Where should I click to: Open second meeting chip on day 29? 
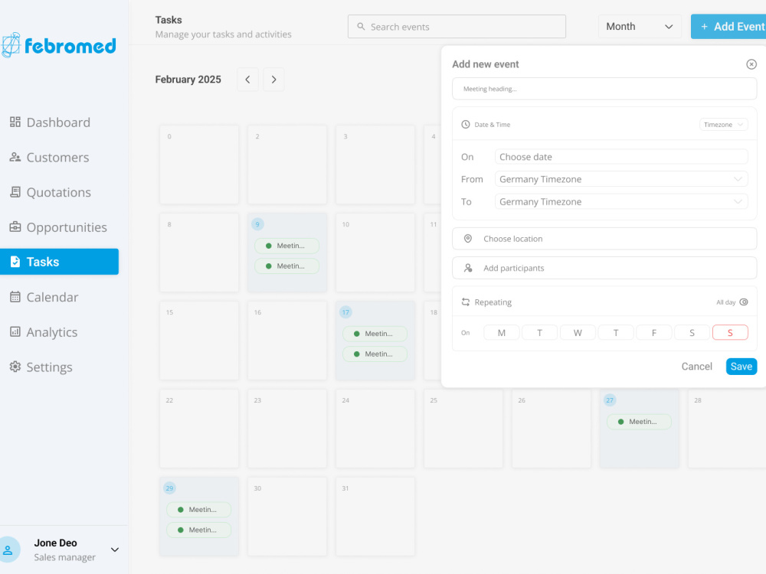pyautogui.click(x=199, y=530)
